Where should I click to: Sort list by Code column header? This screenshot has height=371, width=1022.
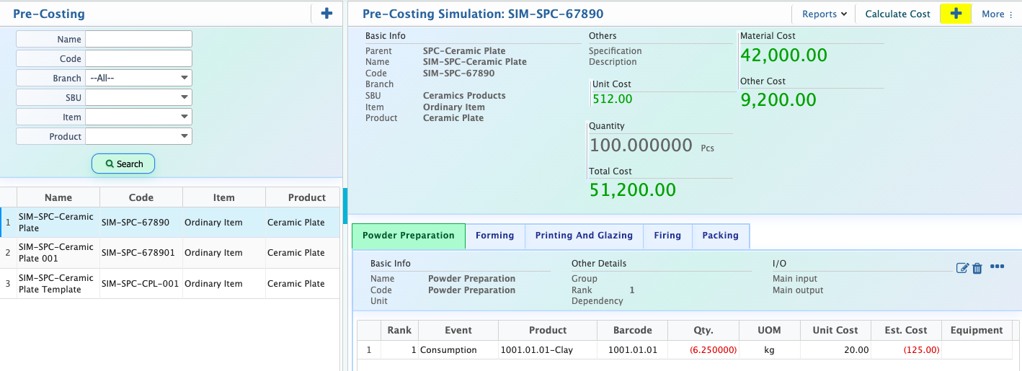pos(141,197)
